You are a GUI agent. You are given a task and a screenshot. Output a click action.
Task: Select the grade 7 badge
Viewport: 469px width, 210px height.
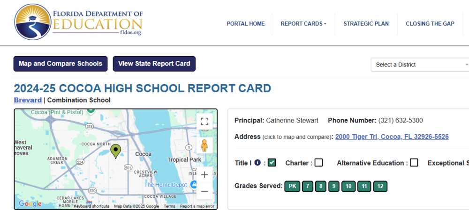tap(308, 187)
